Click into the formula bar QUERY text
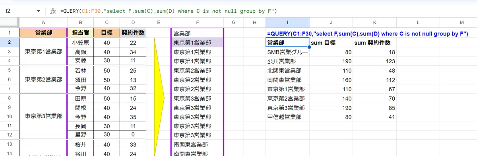 point(169,11)
